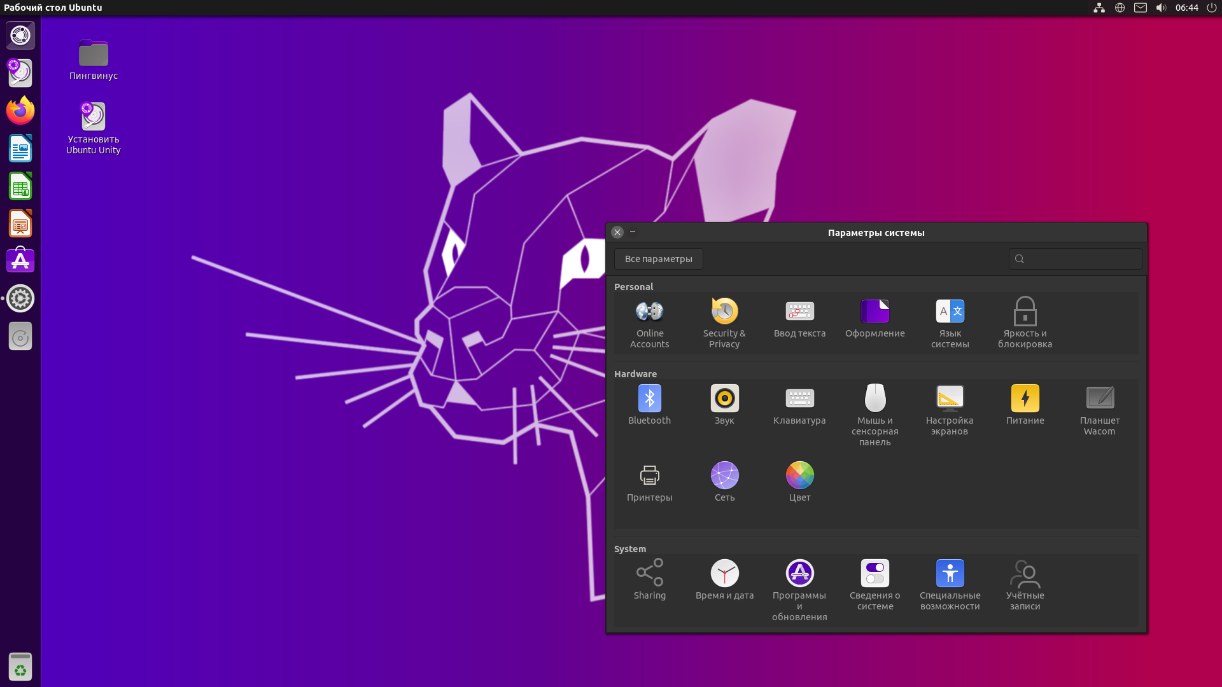The height and width of the screenshot is (687, 1222).
Task: Click search icon in Параметры системы
Action: (x=1019, y=258)
